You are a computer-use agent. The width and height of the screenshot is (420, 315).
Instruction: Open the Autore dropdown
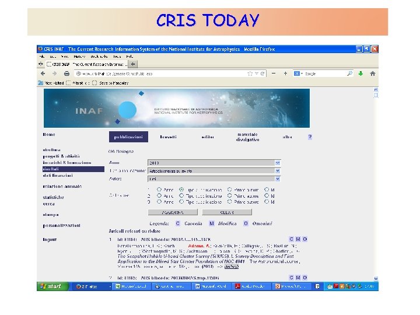tap(214, 178)
